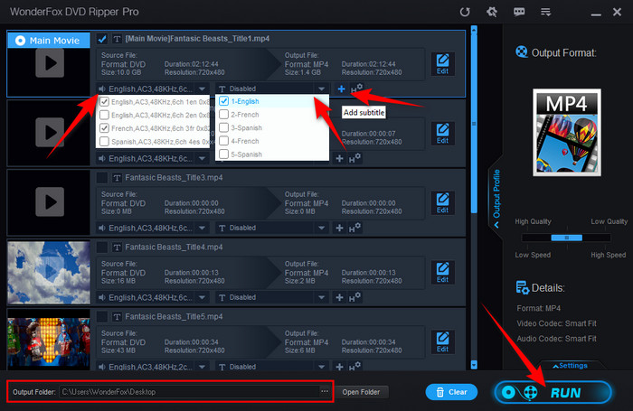The width and height of the screenshot is (633, 411).
Task: Click Edit icon for Fantasic Beasts_Title3
Action: point(442,203)
